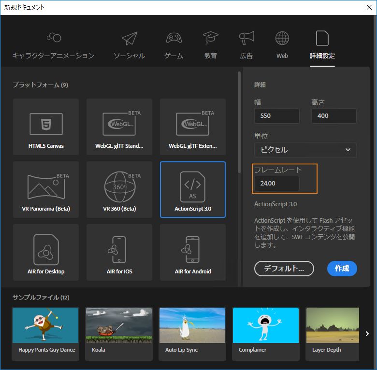Image resolution: width=377 pixels, height=370 pixels.
Task: Click the platform list scrollbar
Action: coord(239,122)
